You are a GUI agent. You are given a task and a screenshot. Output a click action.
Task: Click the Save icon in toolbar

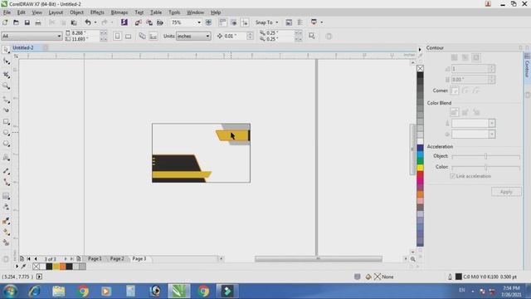point(27,22)
